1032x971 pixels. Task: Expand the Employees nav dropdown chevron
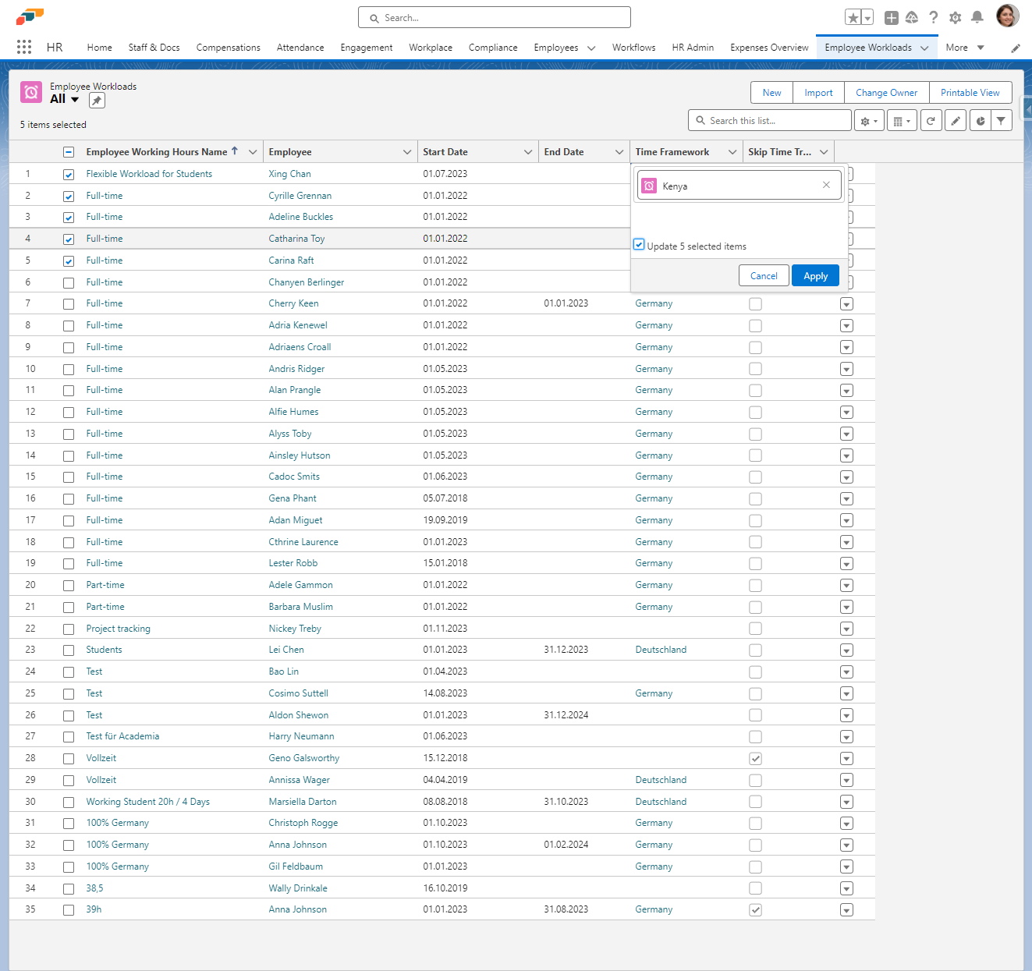coord(591,48)
